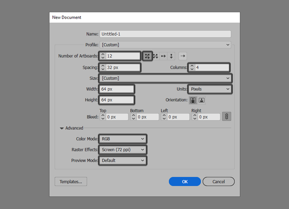Open the Templates... button

(71, 181)
